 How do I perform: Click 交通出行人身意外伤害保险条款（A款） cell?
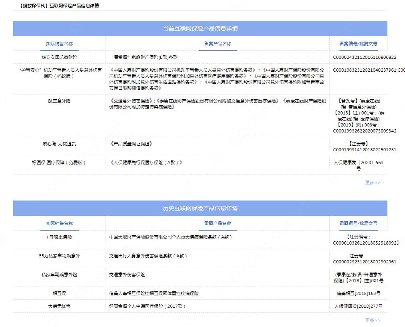point(148,256)
